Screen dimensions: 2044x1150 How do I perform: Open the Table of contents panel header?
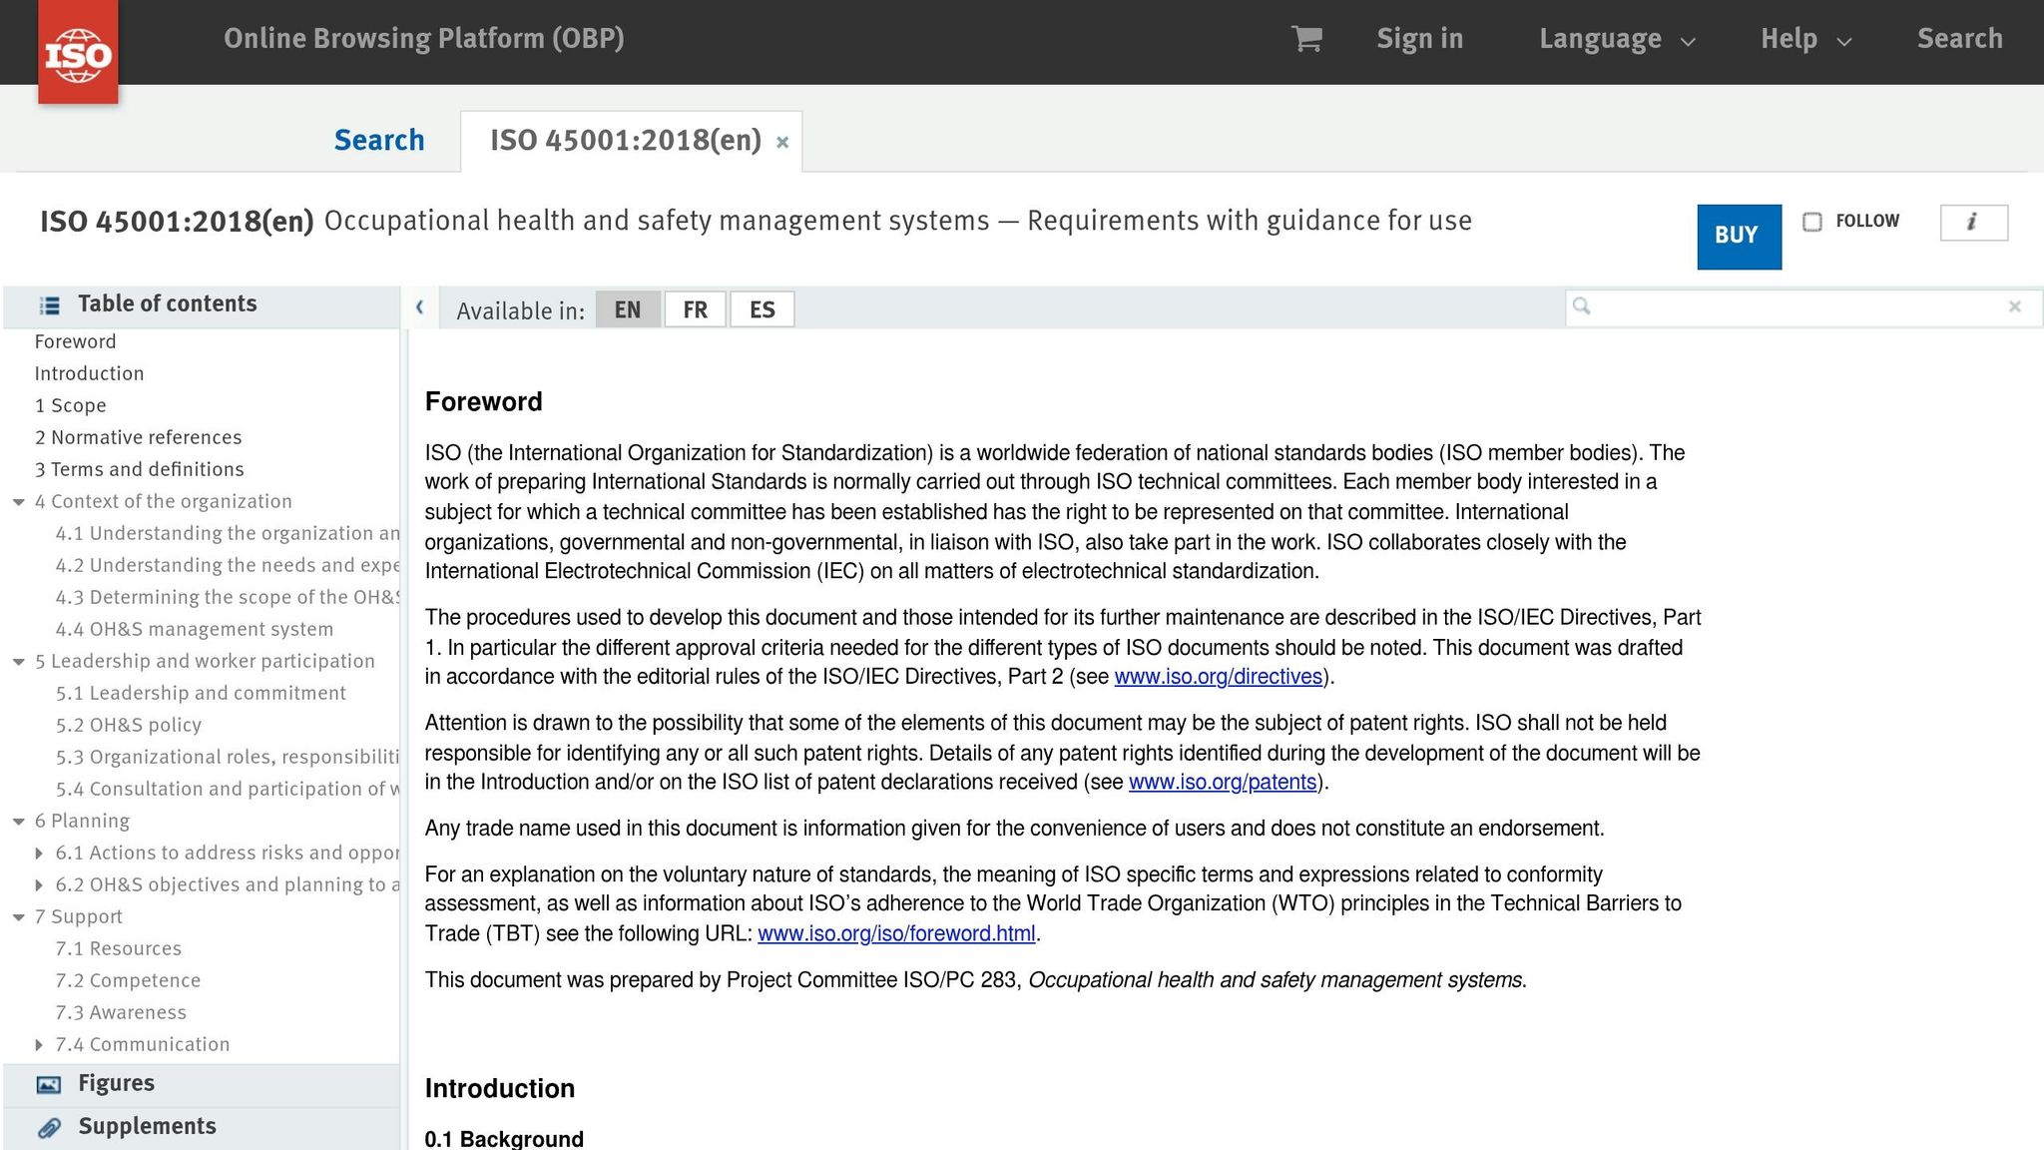(x=201, y=305)
